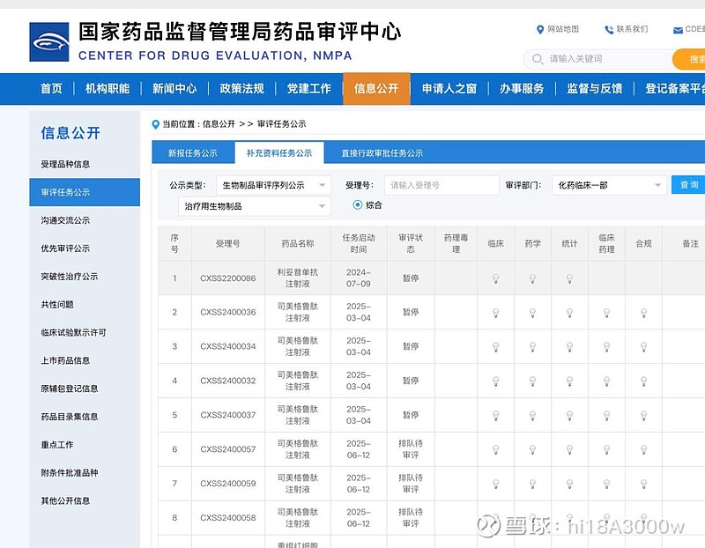Click the current location pin icon

(x=156, y=124)
